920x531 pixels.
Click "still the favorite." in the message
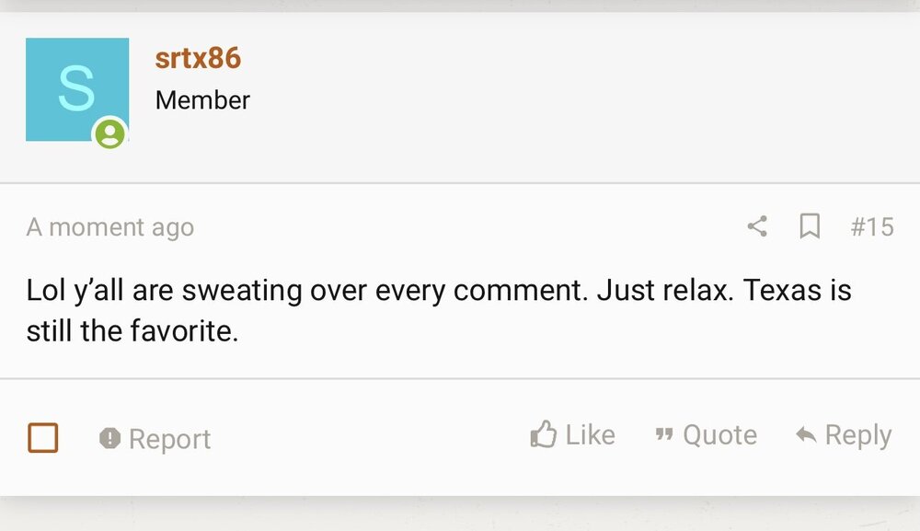tap(132, 330)
